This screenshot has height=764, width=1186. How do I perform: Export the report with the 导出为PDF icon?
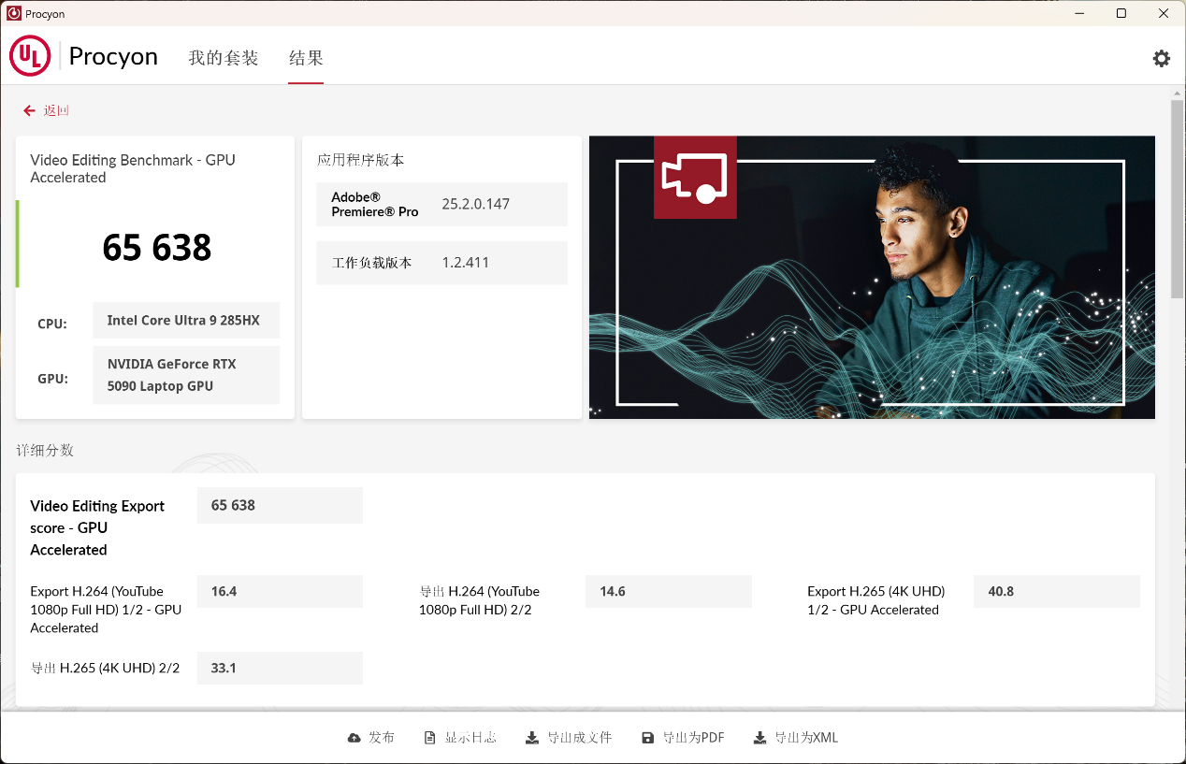click(x=647, y=737)
